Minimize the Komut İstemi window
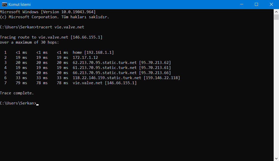Viewport: 279px width, 161px height. [x=242, y=5]
